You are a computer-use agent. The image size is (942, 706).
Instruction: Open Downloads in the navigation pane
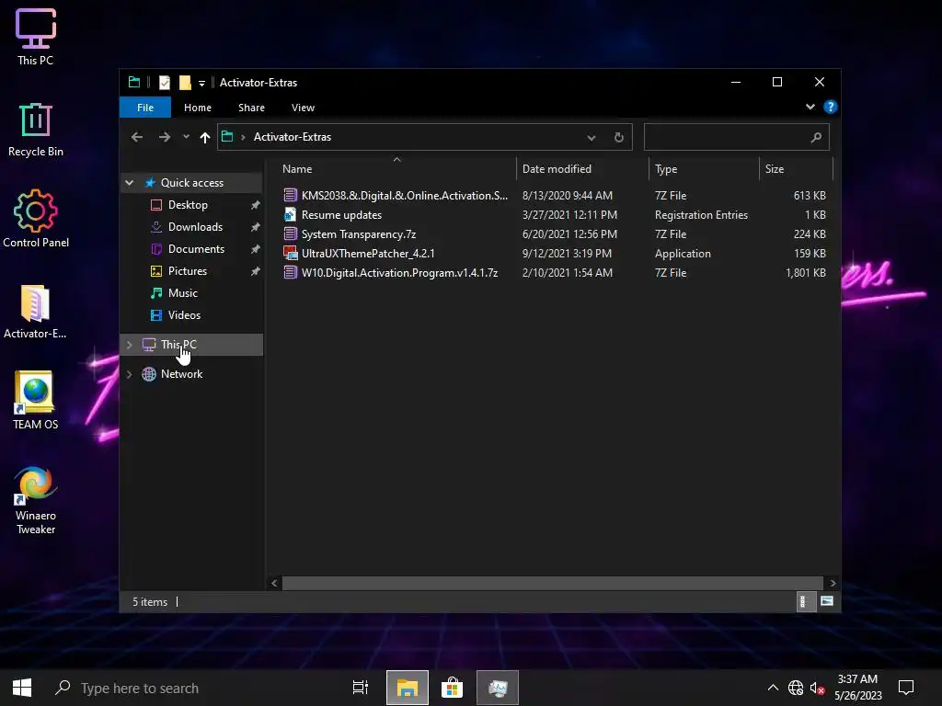pos(195,227)
